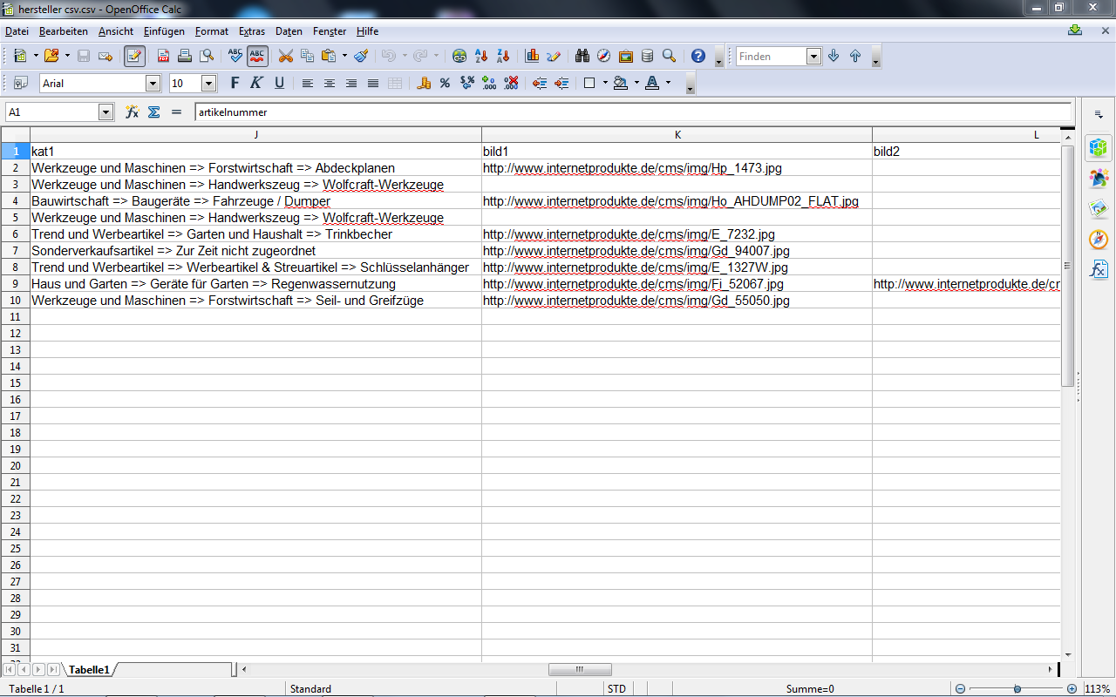Toggle italic formatting
This screenshot has width=1116, height=697.
(256, 83)
